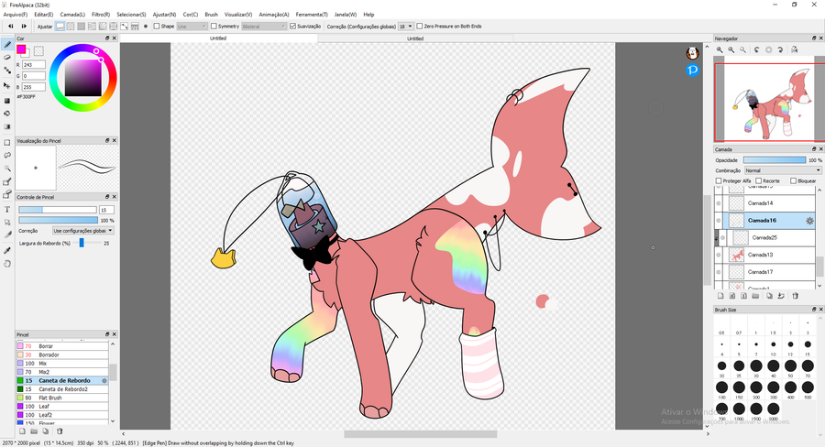This screenshot has height=447, width=825.
Task: Select Caneta de Rebordo2 brush
Action: pos(62,389)
